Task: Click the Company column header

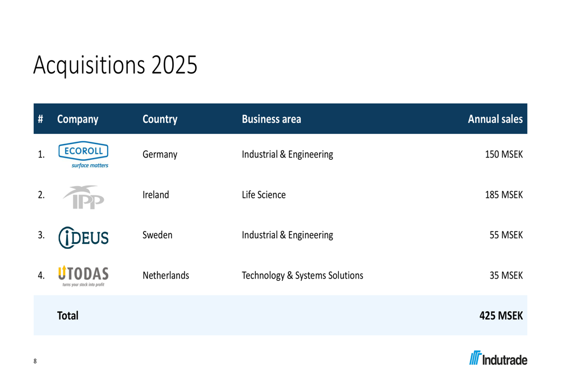Action: pyautogui.click(x=77, y=119)
